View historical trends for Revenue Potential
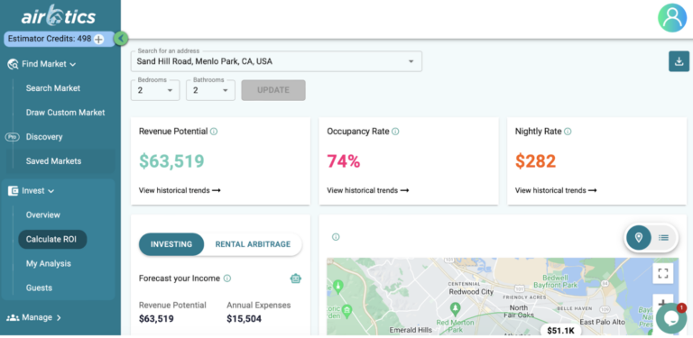The width and height of the screenshot is (693, 338). click(180, 190)
